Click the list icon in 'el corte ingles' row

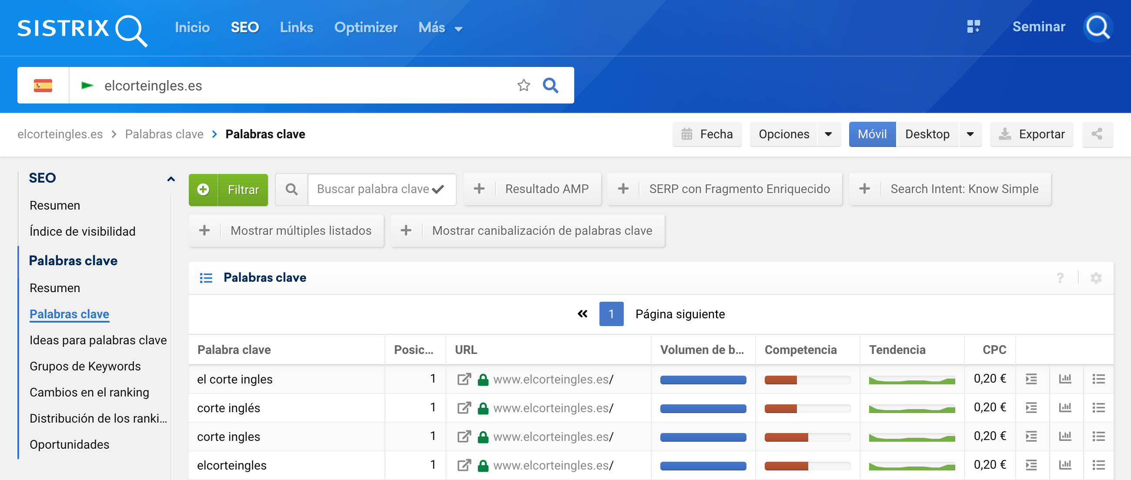coord(1098,379)
